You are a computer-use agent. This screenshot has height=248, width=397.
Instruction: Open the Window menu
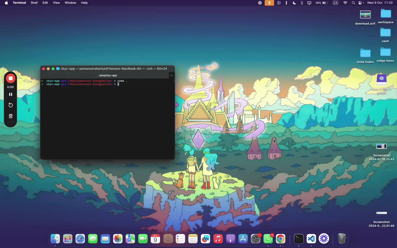(x=71, y=3)
